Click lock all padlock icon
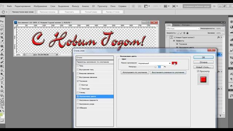This screenshot has height=131, width=233. 187,33
